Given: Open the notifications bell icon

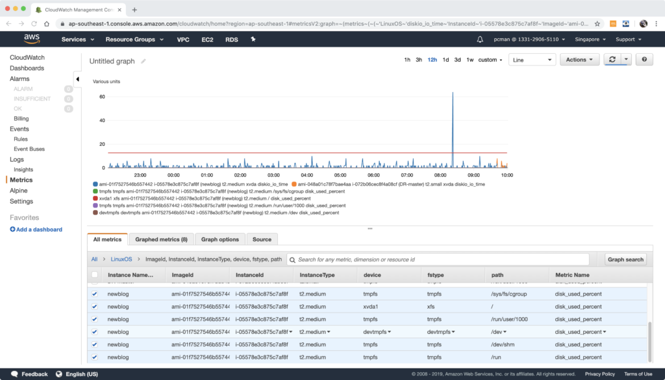Looking at the screenshot, I should click(x=480, y=40).
